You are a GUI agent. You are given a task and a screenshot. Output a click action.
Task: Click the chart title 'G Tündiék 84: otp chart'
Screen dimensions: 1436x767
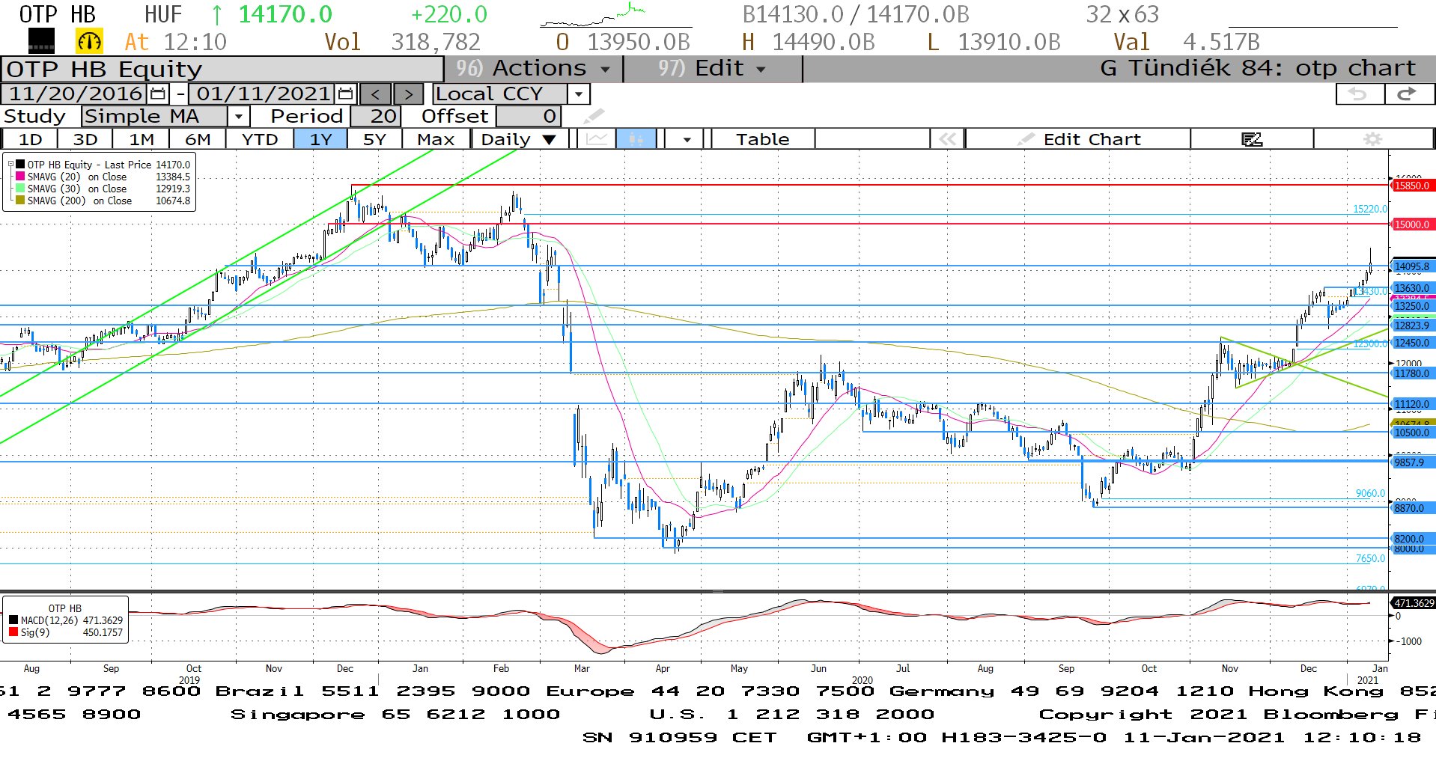coord(1258,68)
